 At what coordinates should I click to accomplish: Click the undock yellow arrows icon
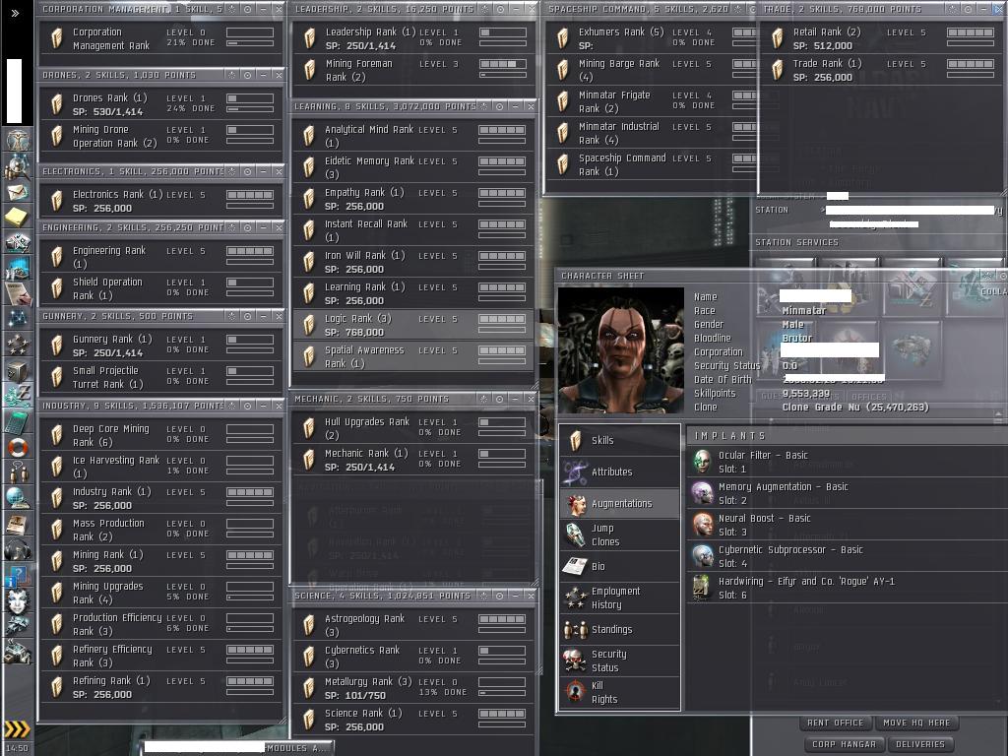point(17,728)
